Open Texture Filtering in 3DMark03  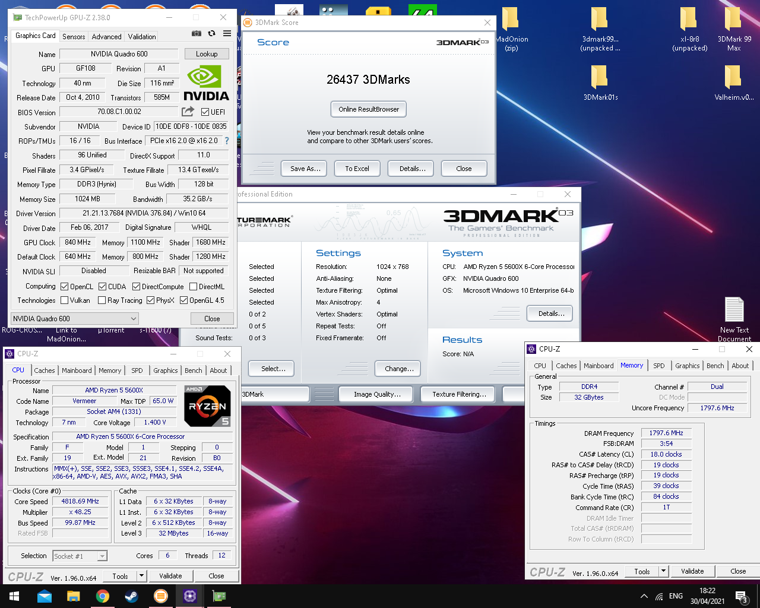click(x=459, y=394)
